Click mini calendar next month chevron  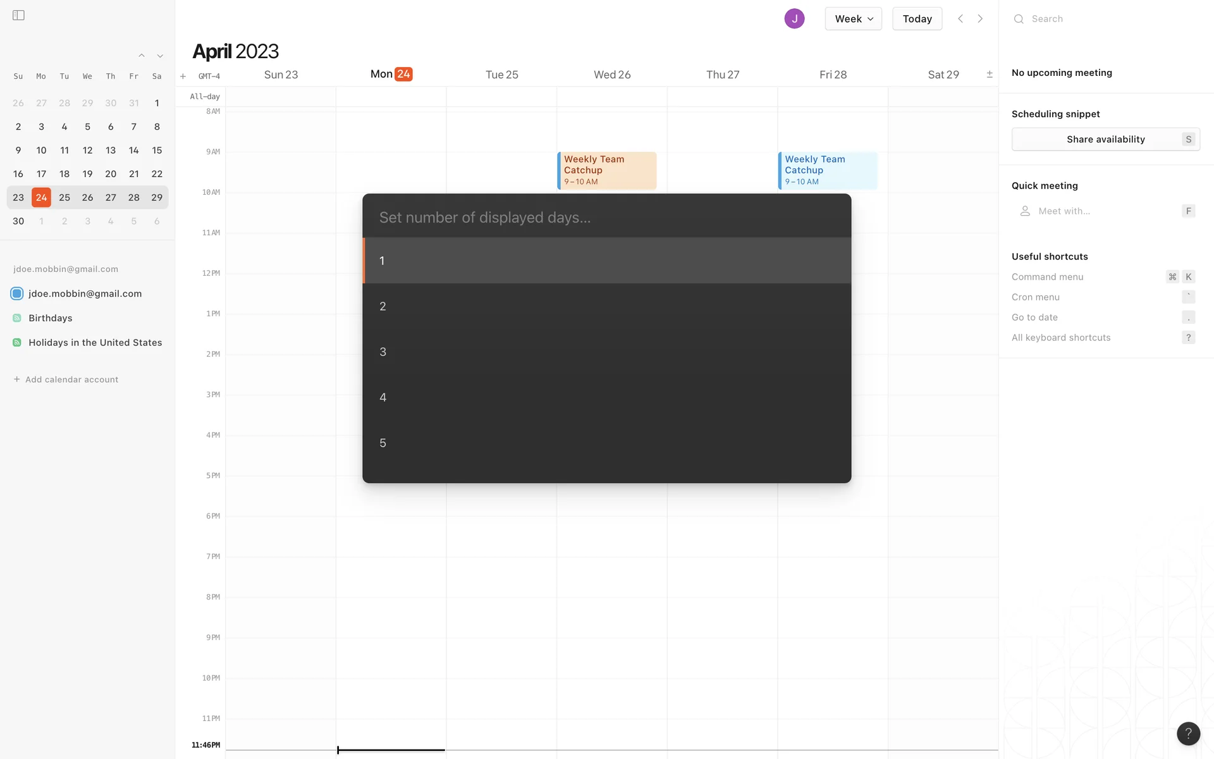tap(160, 56)
